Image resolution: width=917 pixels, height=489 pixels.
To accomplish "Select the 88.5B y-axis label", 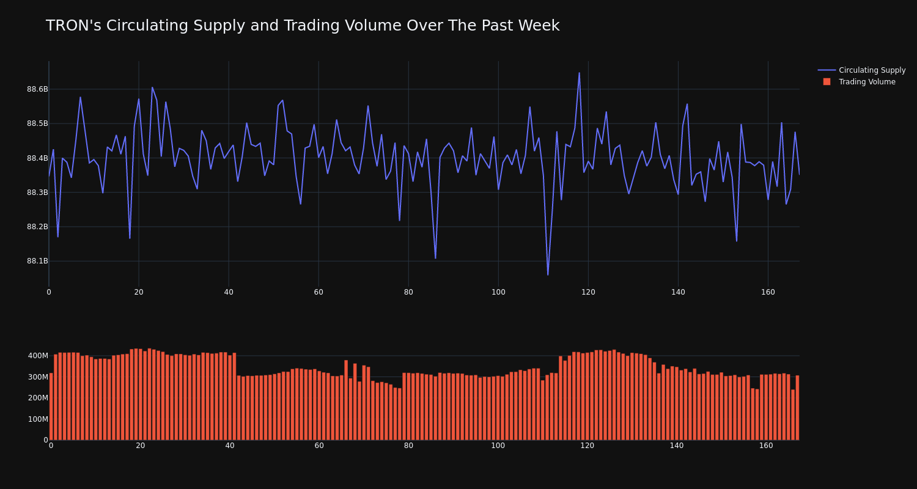I will coord(37,123).
